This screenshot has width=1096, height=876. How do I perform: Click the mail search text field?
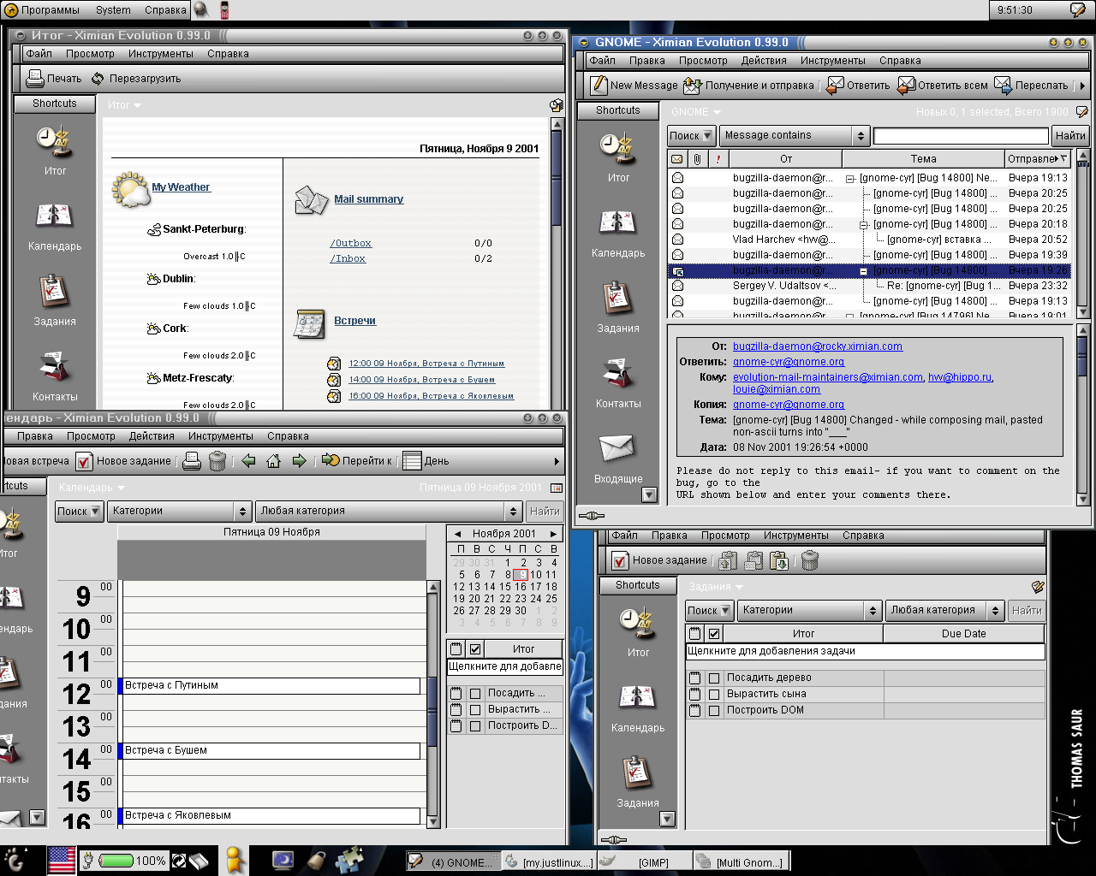[x=961, y=135]
